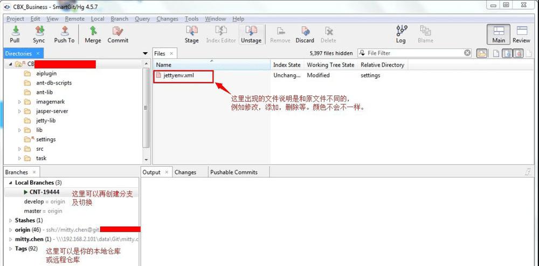The image size is (539, 266).
Task: Sort by the Relative Directory column header
Action: tap(382, 65)
